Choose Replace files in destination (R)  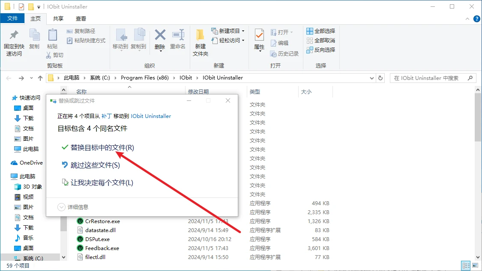98,147
